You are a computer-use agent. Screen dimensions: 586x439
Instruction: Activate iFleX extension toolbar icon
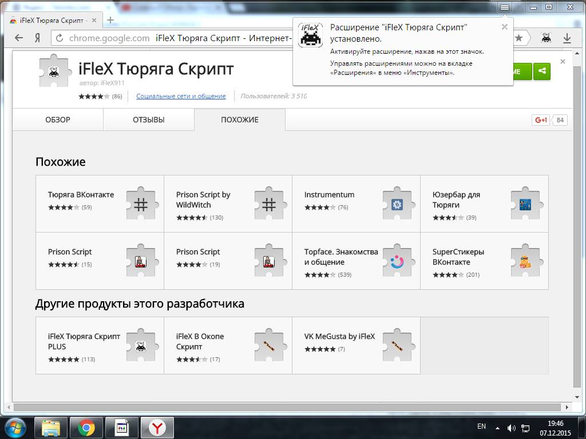546,38
